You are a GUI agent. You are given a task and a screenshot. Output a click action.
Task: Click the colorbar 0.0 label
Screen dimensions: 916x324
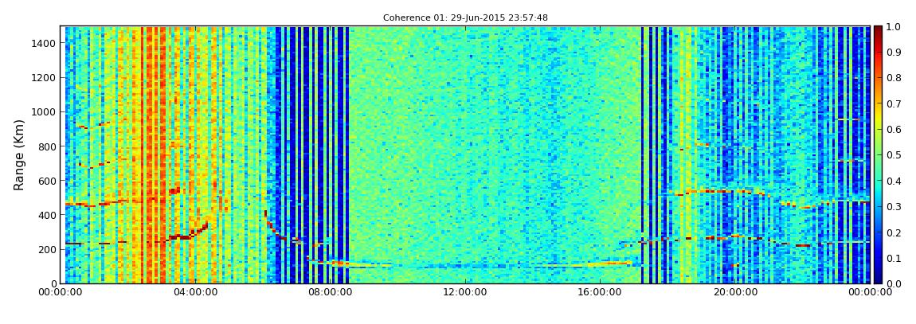[893, 283]
